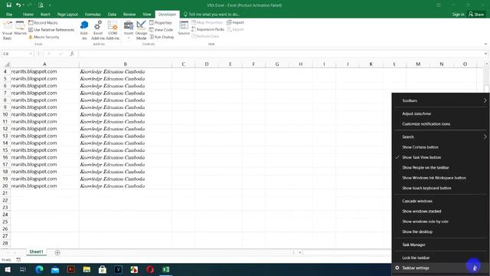Choose Show windows side by side
This screenshot has height=276, width=490.
[x=441, y=222]
